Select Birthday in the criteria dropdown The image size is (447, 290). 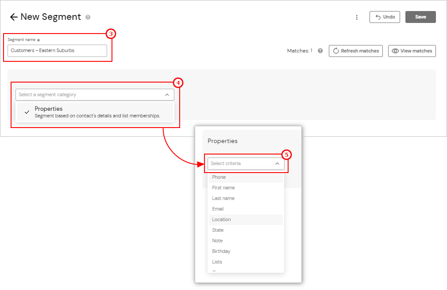(221, 251)
